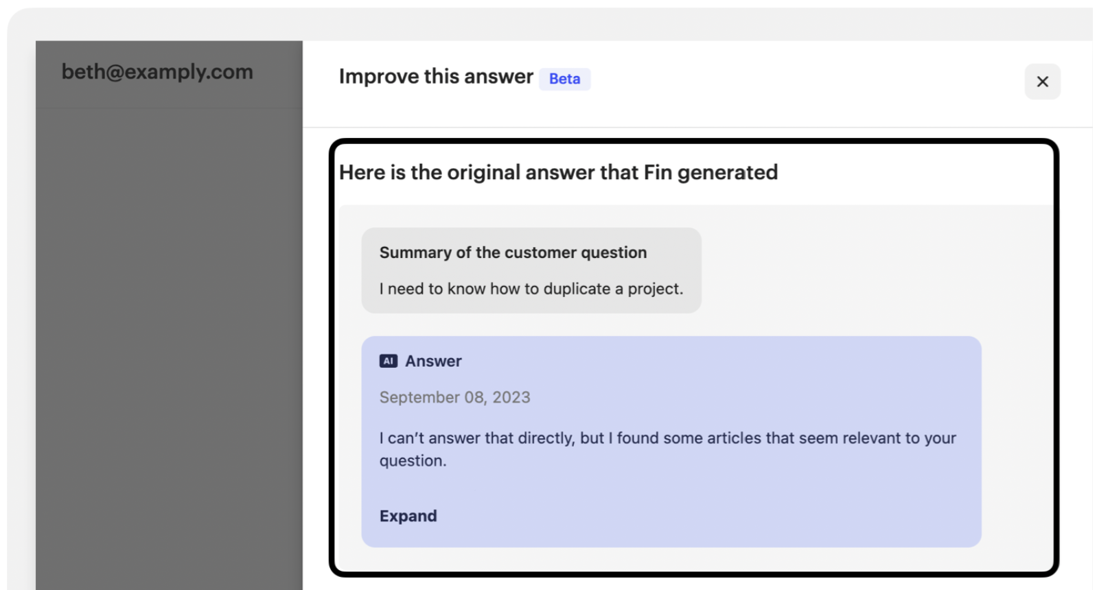1097x590 pixels.
Task: Click the September 08, 2023 date
Action: click(x=454, y=397)
